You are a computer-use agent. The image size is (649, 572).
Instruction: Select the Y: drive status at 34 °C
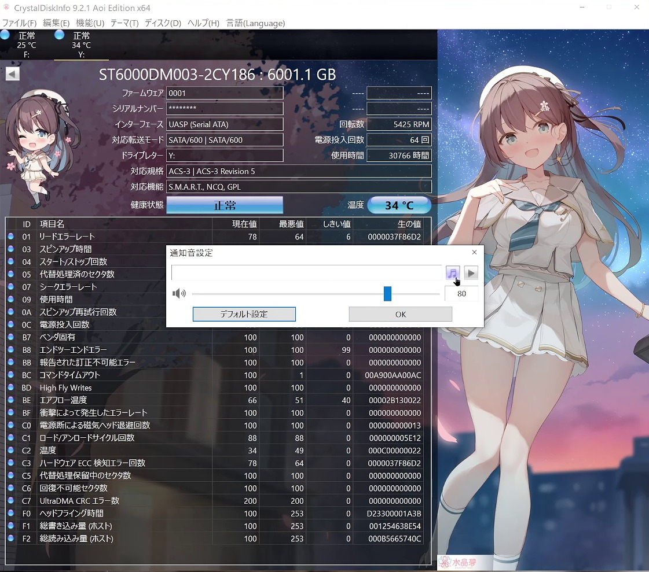coord(81,45)
